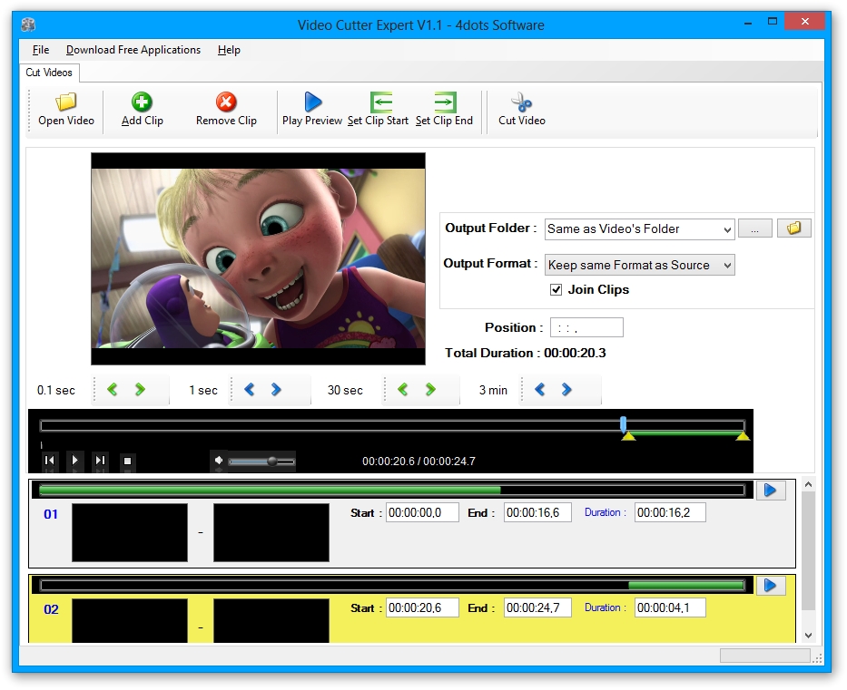Remove the selected clip via Remove Clip icon
Screen dimensions: 847x690
pos(226,109)
